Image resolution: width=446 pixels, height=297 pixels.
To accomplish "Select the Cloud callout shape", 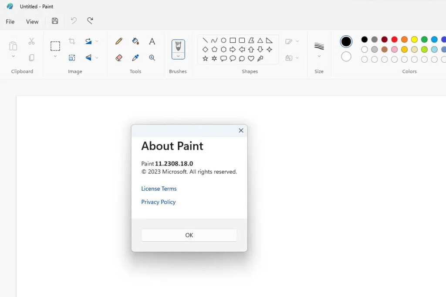I will tap(242, 59).
